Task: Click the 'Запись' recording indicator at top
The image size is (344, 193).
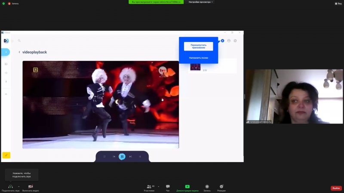Action: click(13, 3)
